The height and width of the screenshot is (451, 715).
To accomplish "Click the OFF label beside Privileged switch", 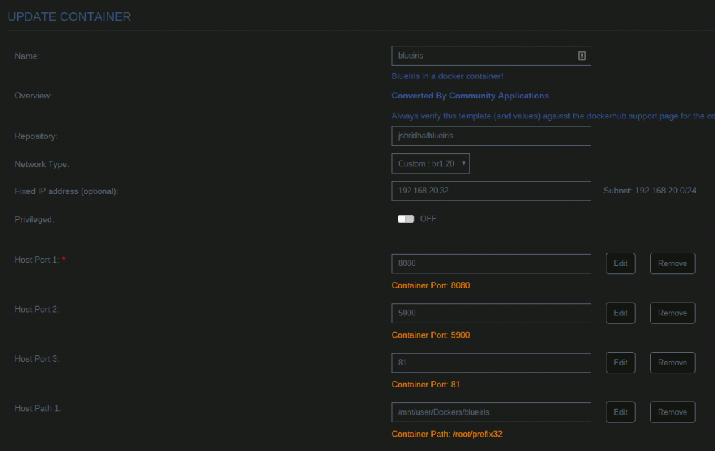I will tap(428, 219).
